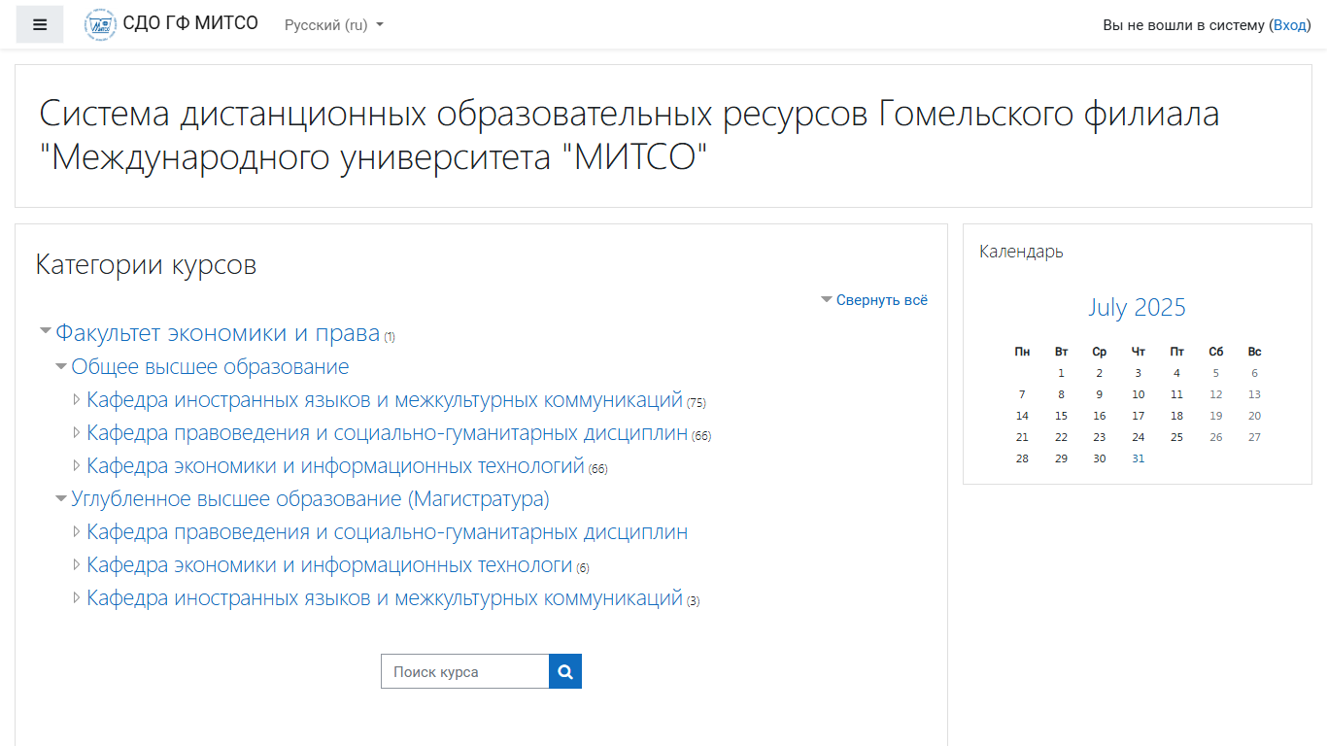Click the Категории курсов heading
This screenshot has width=1327, height=746.
146,264
